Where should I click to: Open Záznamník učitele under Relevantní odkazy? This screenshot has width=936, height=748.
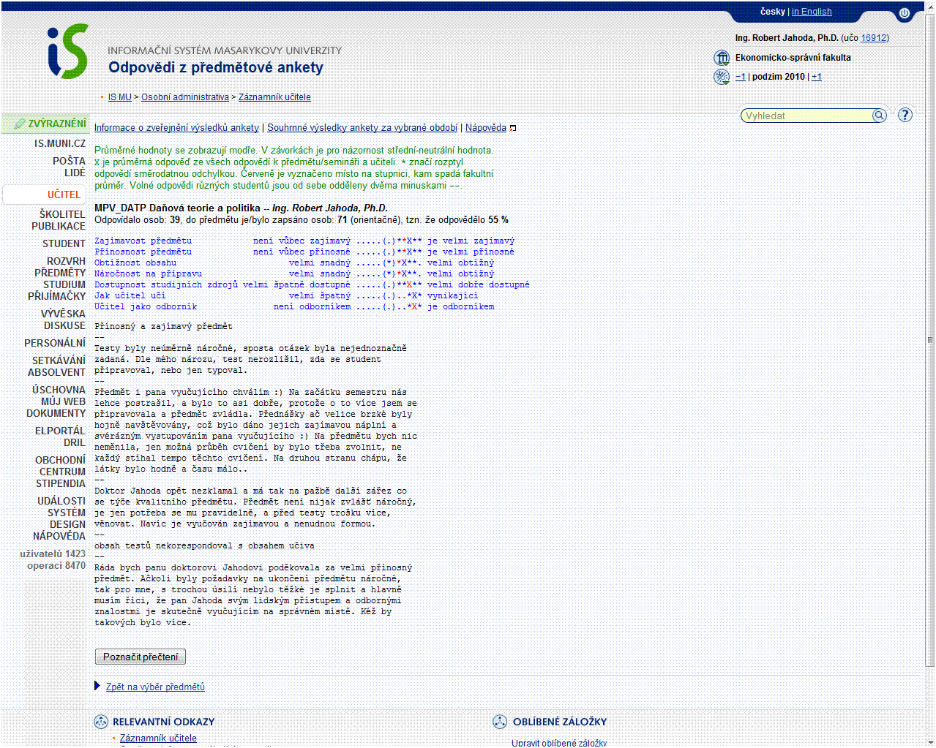coord(158,738)
